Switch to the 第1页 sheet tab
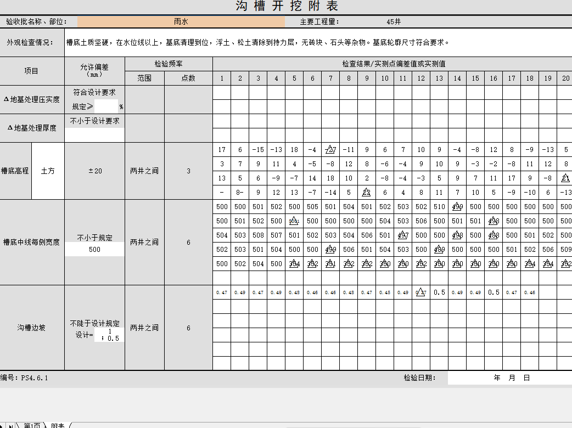Image resolution: width=572 pixels, height=428 pixels. [32, 425]
